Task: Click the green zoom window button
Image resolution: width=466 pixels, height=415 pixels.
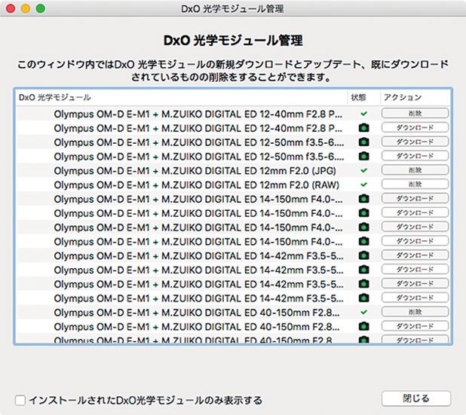Action: (x=41, y=8)
